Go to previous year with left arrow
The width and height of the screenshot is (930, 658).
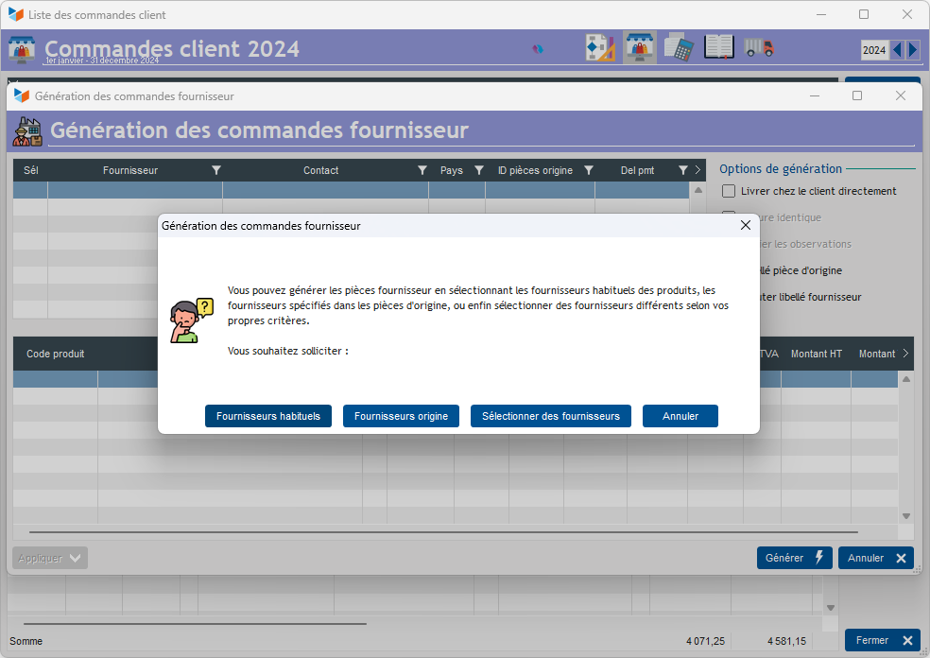[x=898, y=50]
